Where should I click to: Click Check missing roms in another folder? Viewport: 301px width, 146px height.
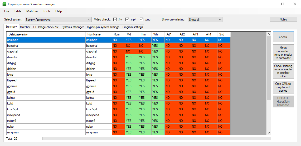(x=283, y=71)
